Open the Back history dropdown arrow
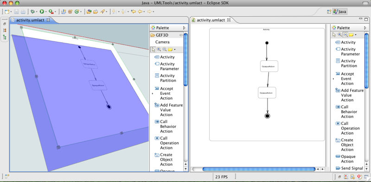The image size is (371, 182). (144, 12)
